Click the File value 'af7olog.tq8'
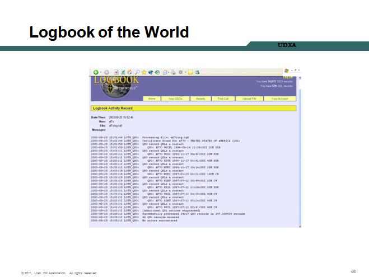Screen dimensions: 369x277 [x=115, y=125]
